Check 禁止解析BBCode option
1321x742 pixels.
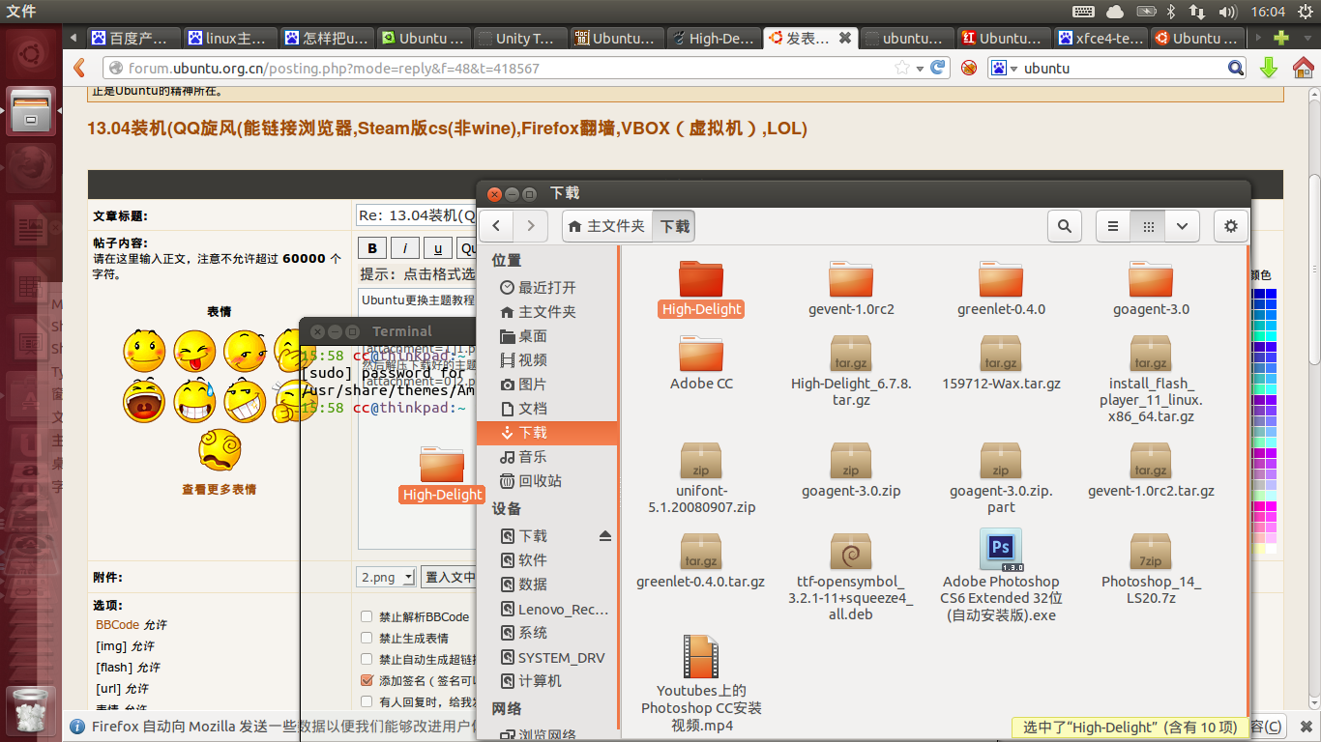(367, 616)
